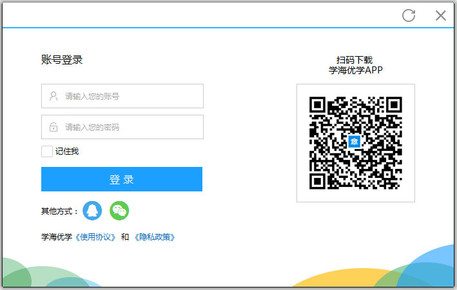The height and width of the screenshot is (290, 457).
Task: Open the 《使用协议》 link
Action: tap(96, 237)
